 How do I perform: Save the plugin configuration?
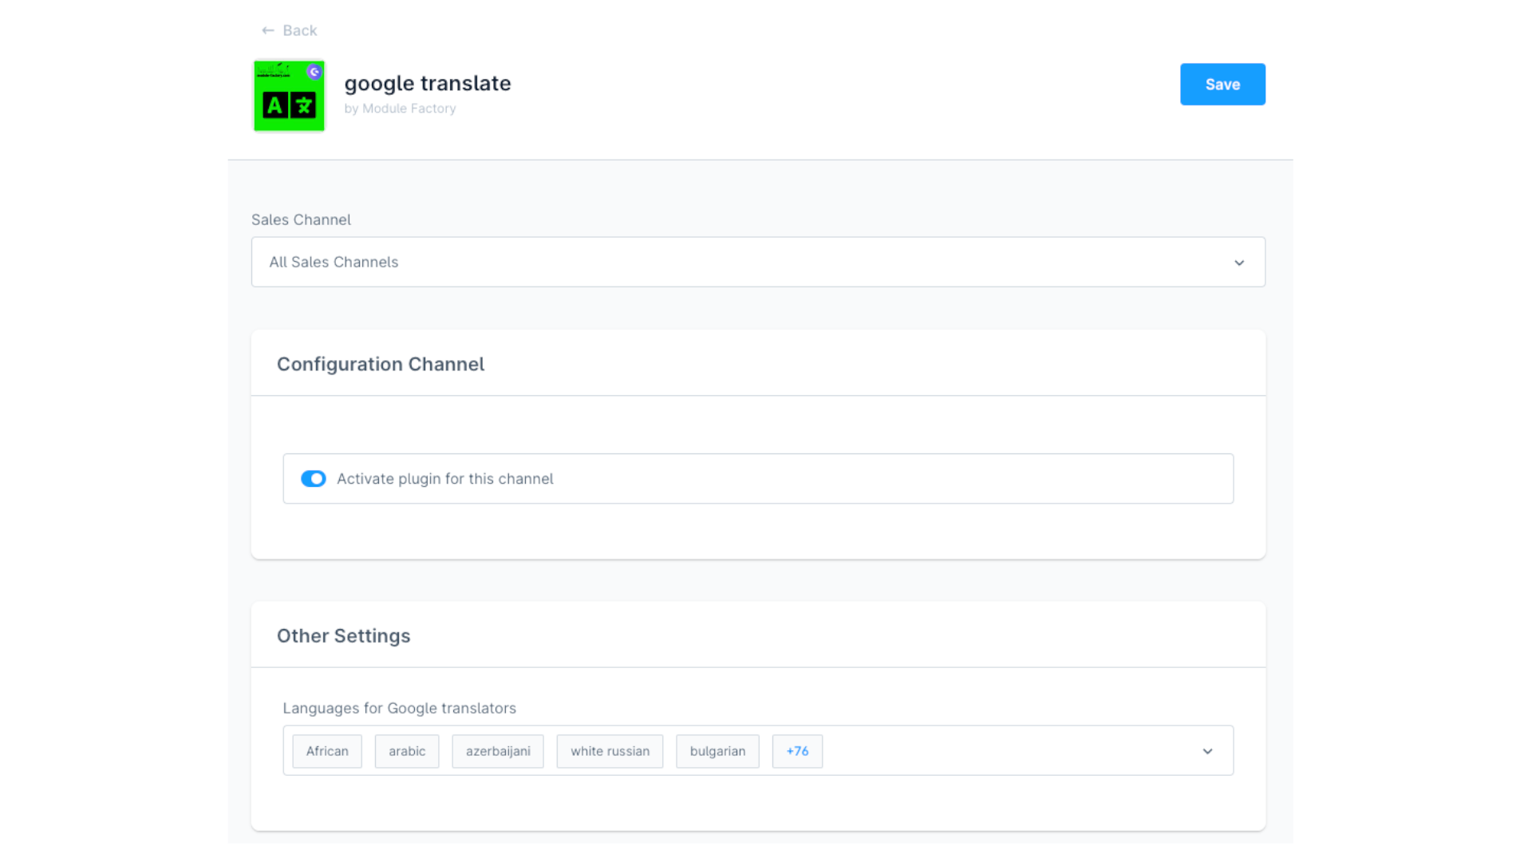[x=1222, y=85]
